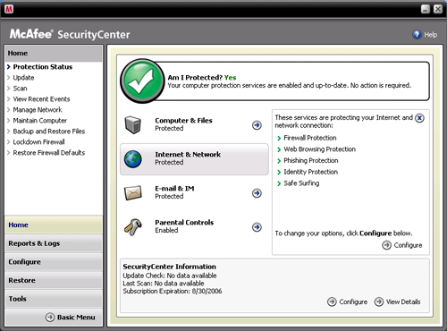Minimize the SecurityCenter window
Screen dimensions: 447x331
[426, 9]
